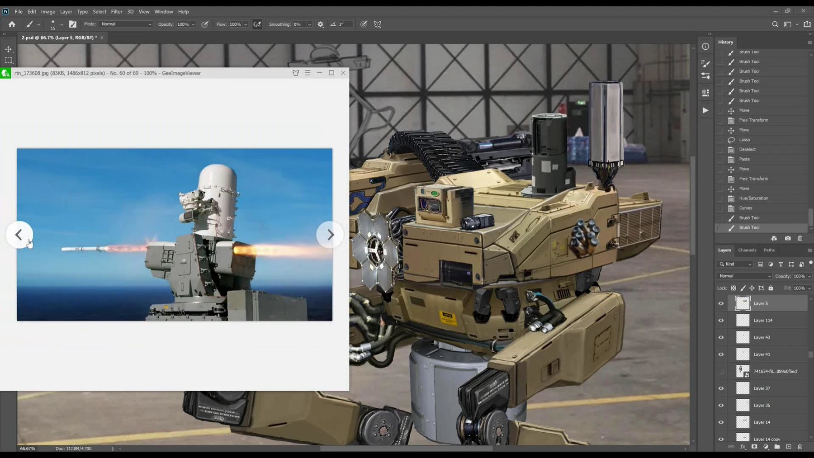Open layer blend mode Normal dropdown
The height and width of the screenshot is (458, 814).
coord(744,276)
